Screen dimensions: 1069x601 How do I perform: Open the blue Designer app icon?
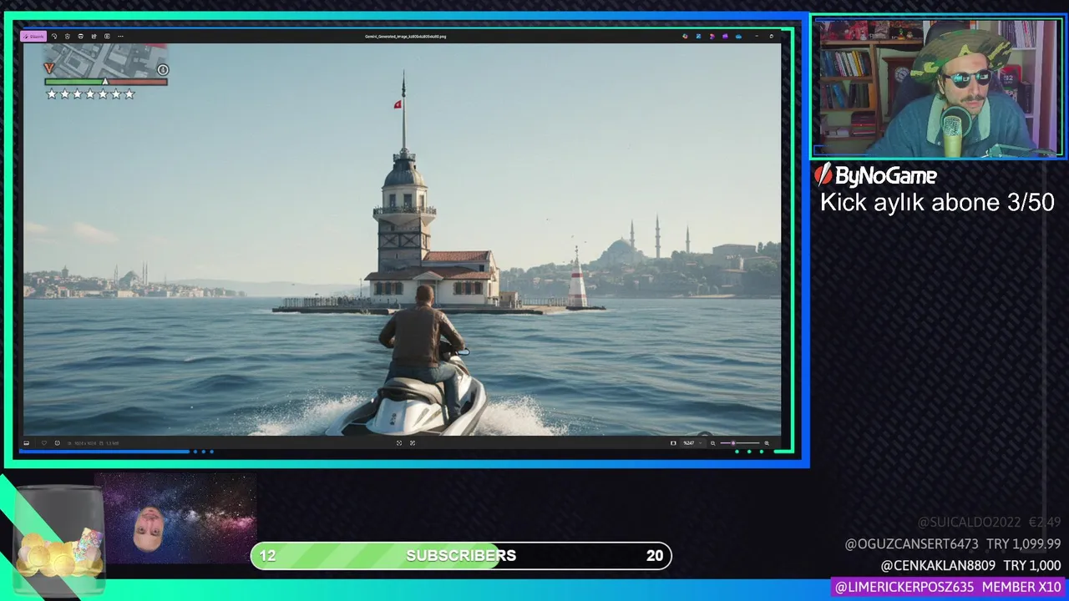click(698, 36)
